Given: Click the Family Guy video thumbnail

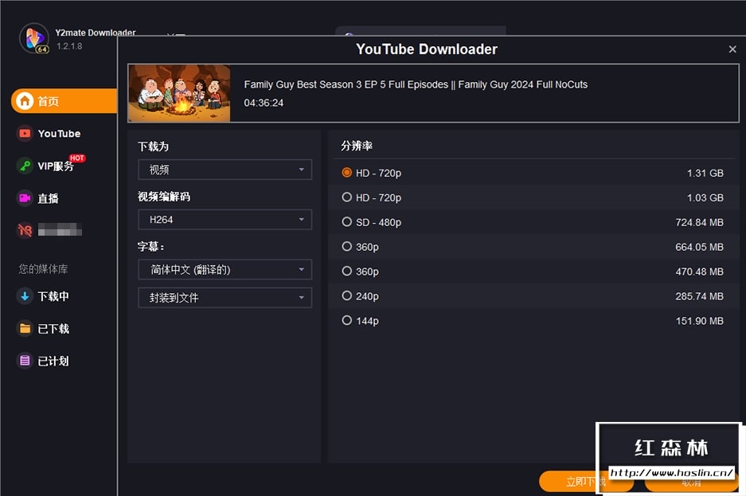Looking at the screenshot, I should [x=179, y=93].
